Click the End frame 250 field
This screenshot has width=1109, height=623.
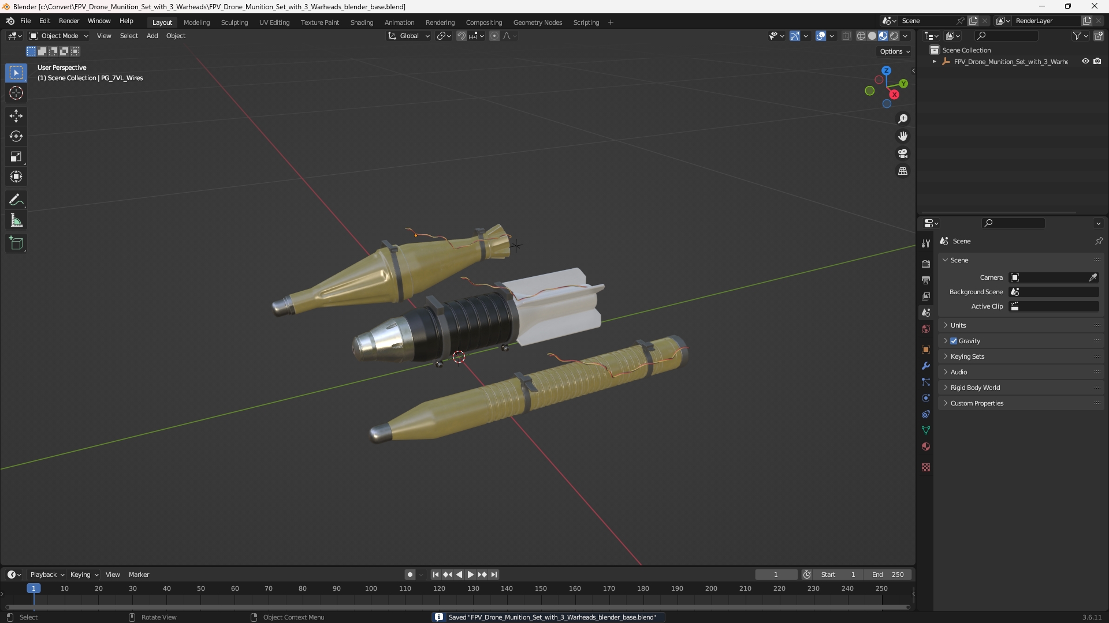point(888,575)
